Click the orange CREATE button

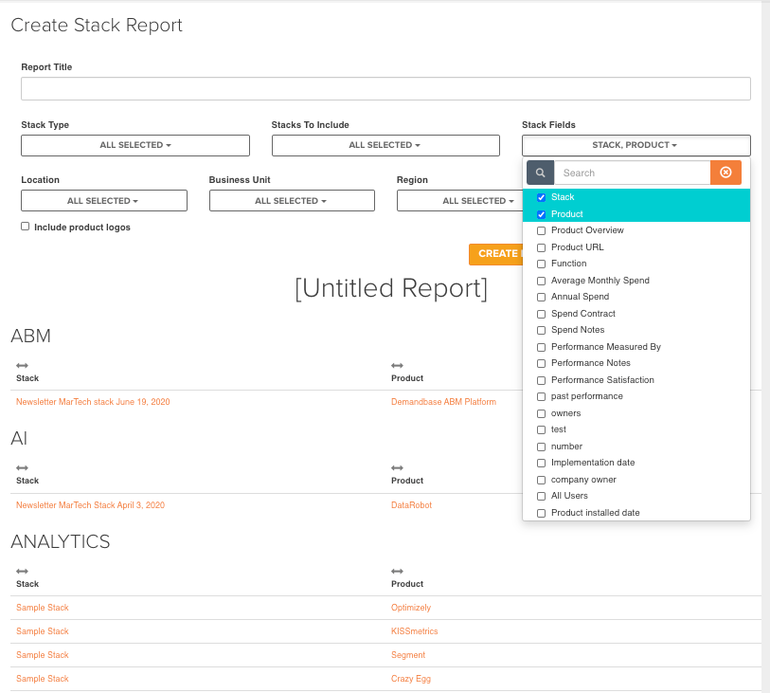click(x=495, y=254)
